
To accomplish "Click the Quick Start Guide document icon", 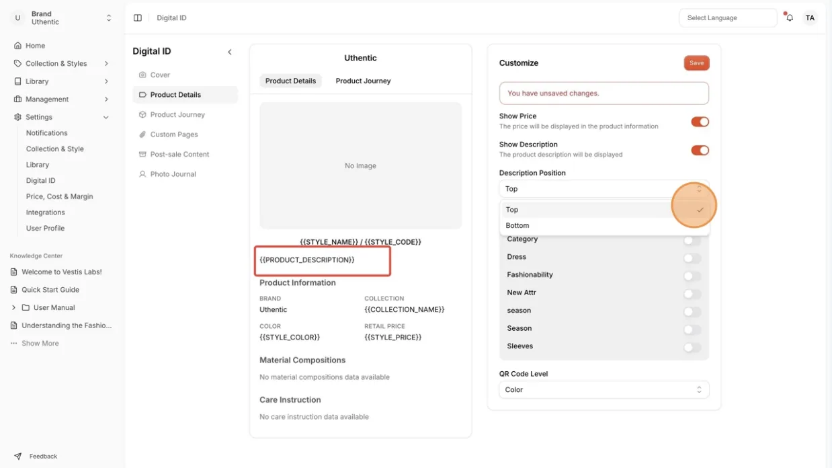I will pyautogui.click(x=14, y=290).
